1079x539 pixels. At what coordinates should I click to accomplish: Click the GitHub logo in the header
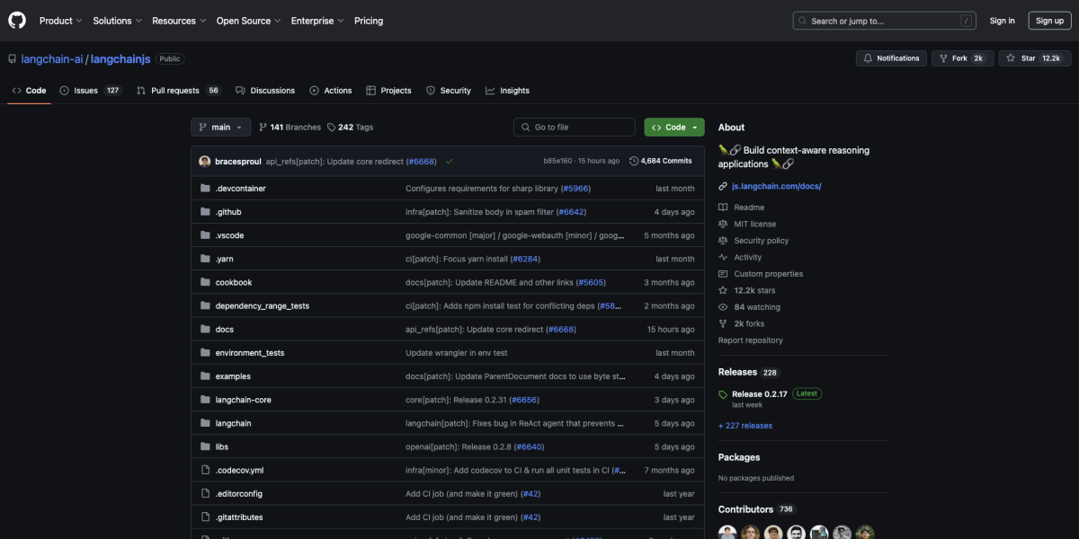16,20
